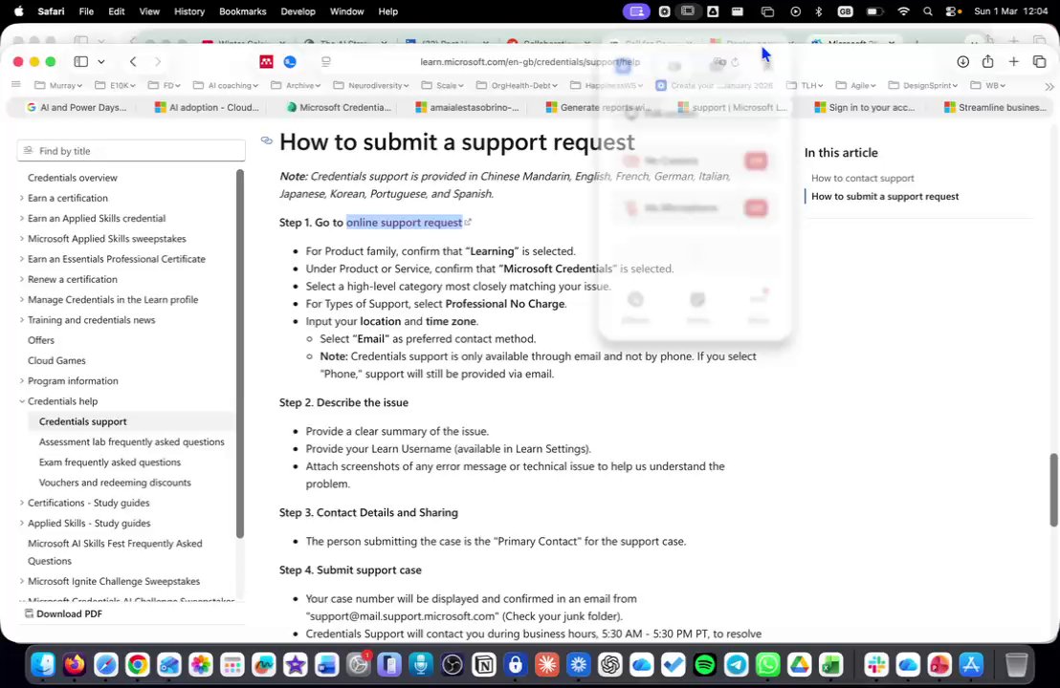Viewport: 1060px width, 688px height.
Task: Launch Notion from the Dock
Action: 484,665
